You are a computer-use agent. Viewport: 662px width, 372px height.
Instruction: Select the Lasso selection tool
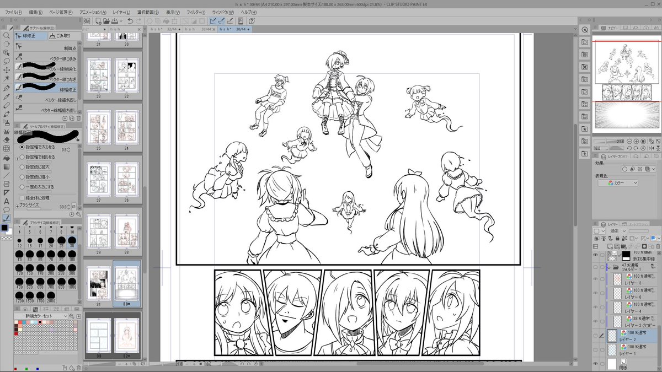click(x=6, y=61)
